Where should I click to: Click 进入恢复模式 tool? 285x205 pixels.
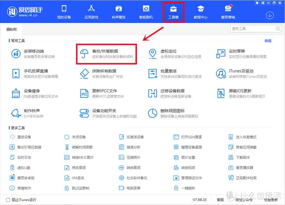[x=243, y=137]
